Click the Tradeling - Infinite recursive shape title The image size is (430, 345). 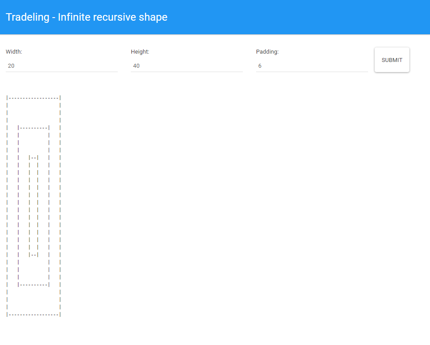click(x=87, y=17)
